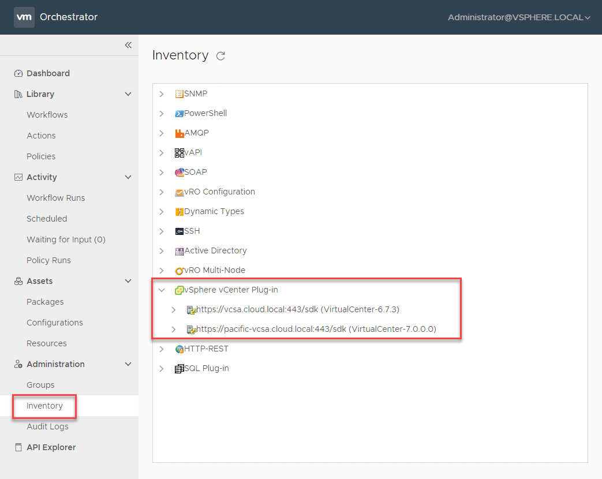
Task: Select the AMQP plug-in icon
Action: point(179,133)
